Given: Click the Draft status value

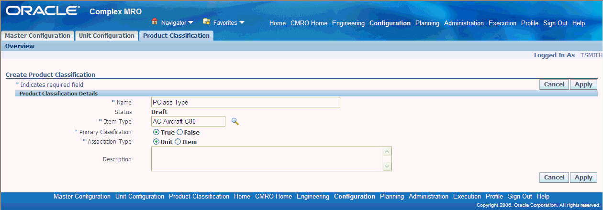Looking at the screenshot, I should (159, 112).
